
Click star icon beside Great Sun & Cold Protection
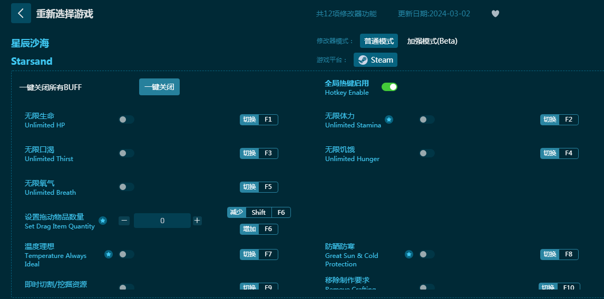pyautogui.click(x=409, y=254)
